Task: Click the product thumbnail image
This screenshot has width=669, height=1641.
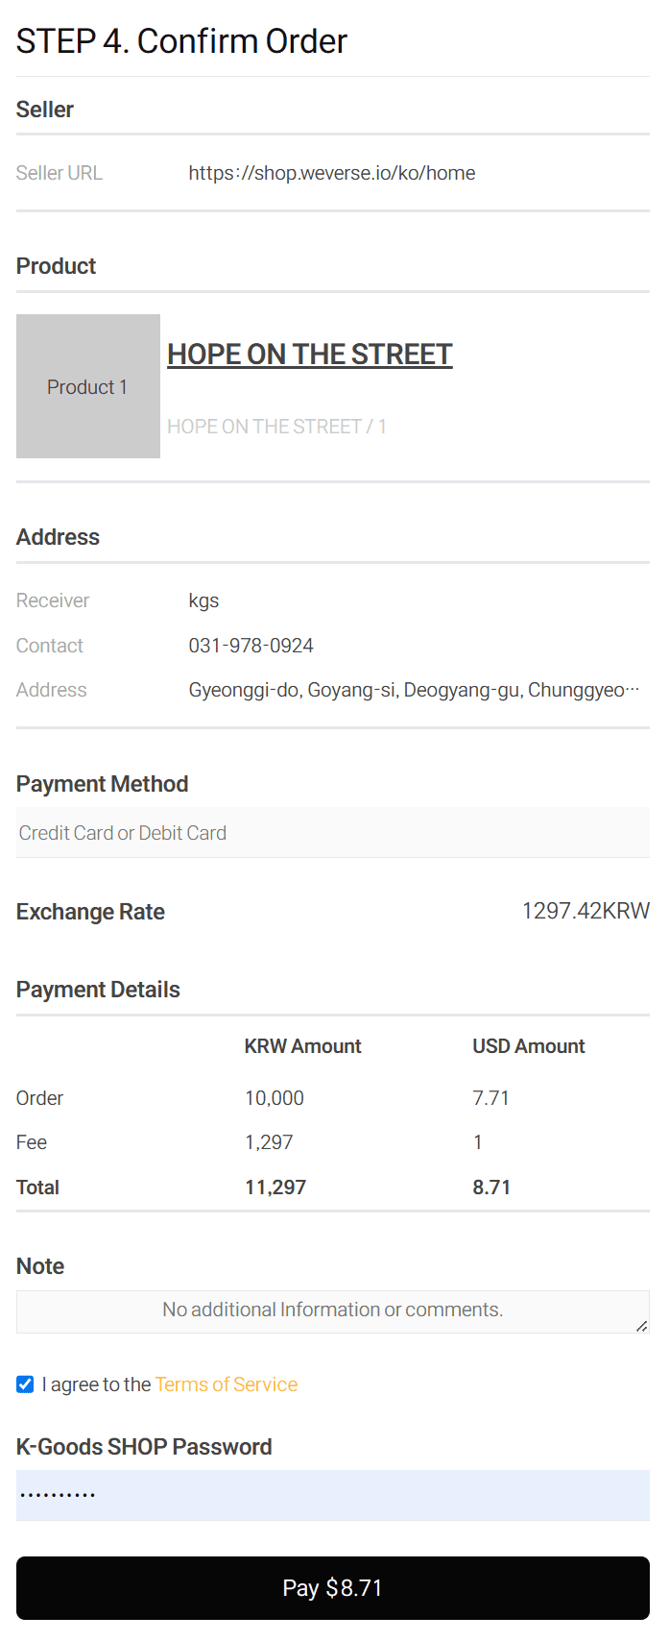Action: click(x=87, y=385)
